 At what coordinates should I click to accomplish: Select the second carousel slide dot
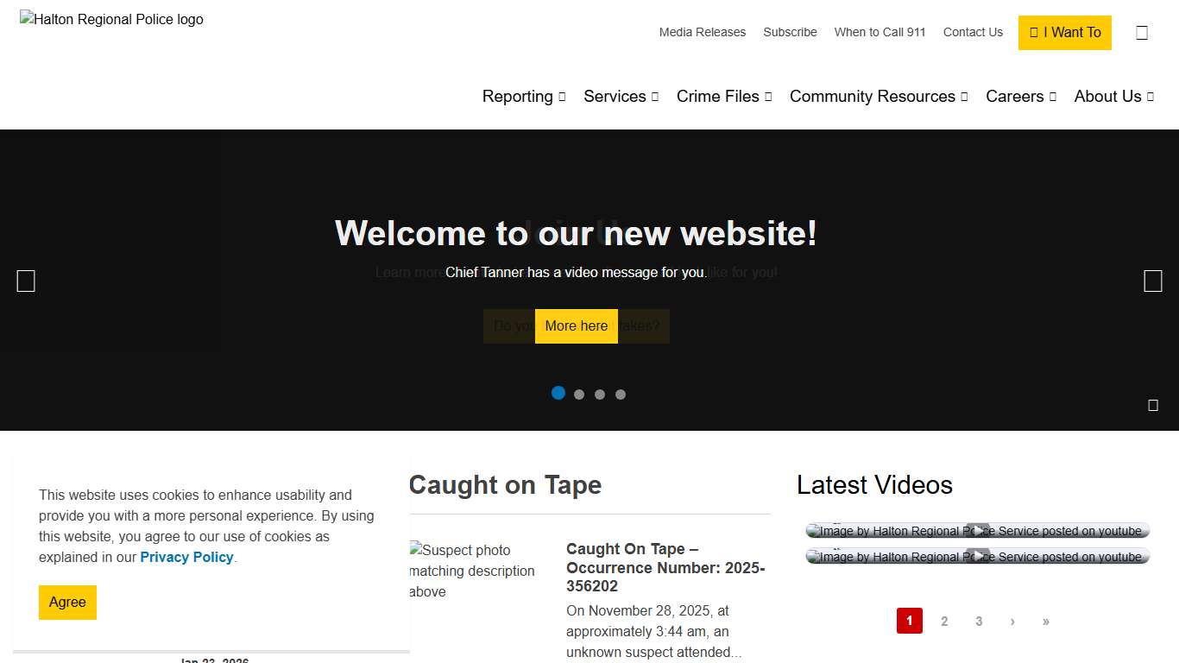579,395
